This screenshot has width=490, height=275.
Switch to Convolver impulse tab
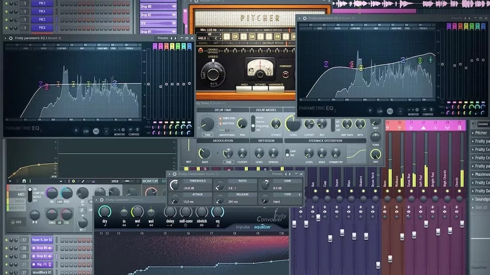pos(243,227)
